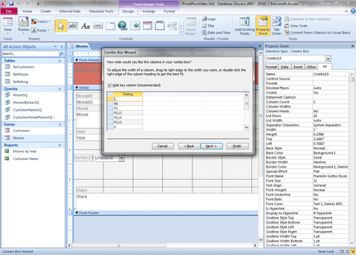This screenshot has height=255, width=356.
Task: Collapse the Forms group
Action: (60, 124)
